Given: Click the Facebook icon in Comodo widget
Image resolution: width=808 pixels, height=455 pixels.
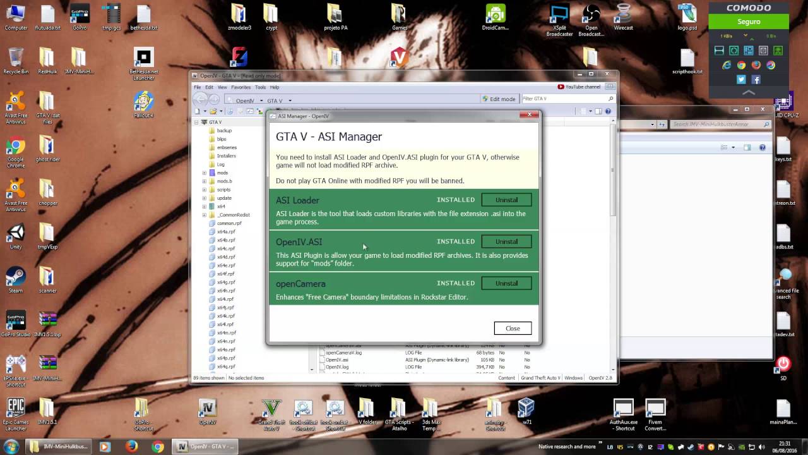Looking at the screenshot, I should click(x=756, y=80).
